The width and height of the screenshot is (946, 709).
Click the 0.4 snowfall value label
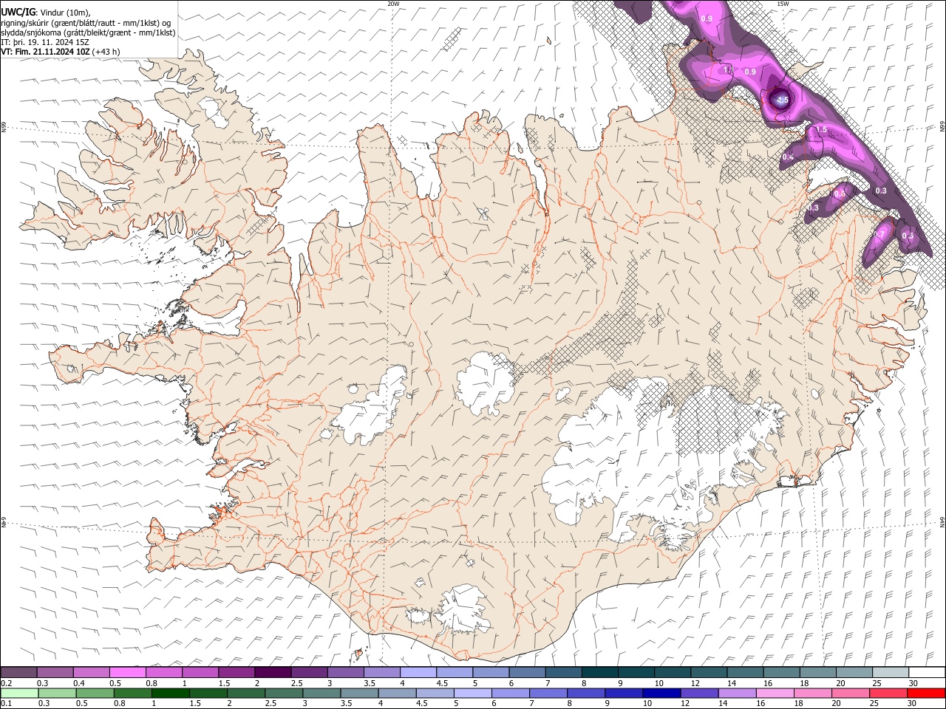pos(788,157)
